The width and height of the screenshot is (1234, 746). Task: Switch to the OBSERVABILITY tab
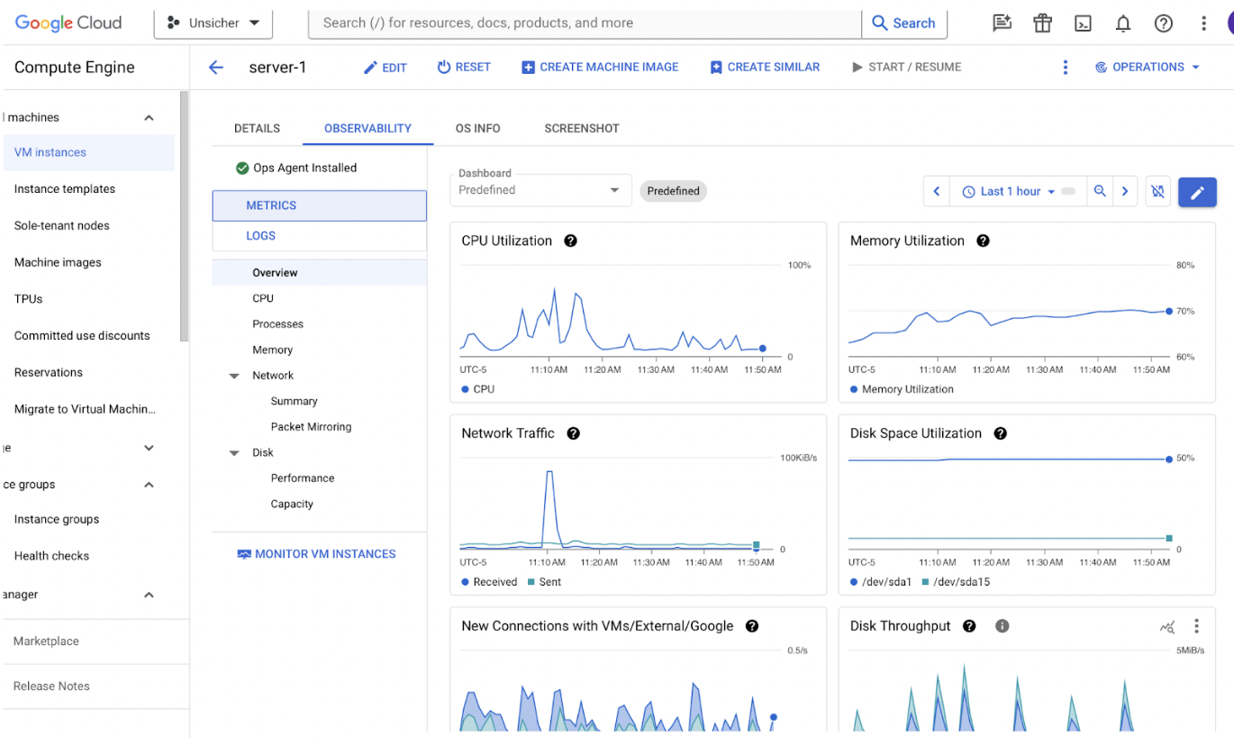click(367, 128)
